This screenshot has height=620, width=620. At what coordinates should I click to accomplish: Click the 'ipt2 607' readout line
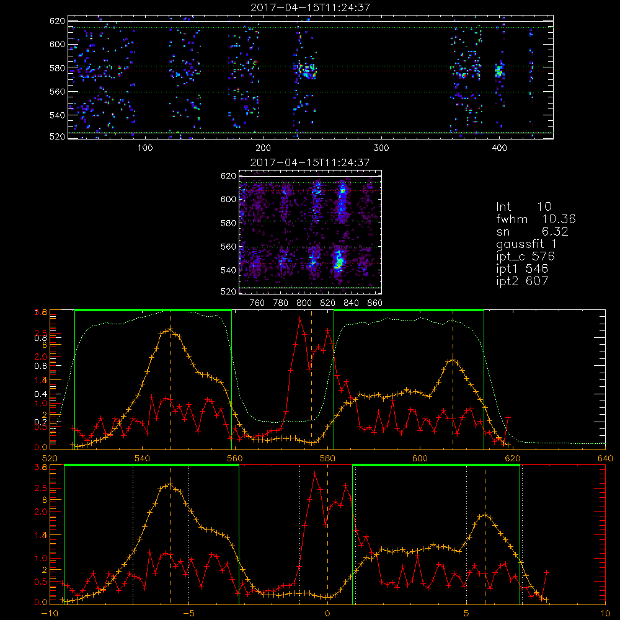click(x=522, y=281)
